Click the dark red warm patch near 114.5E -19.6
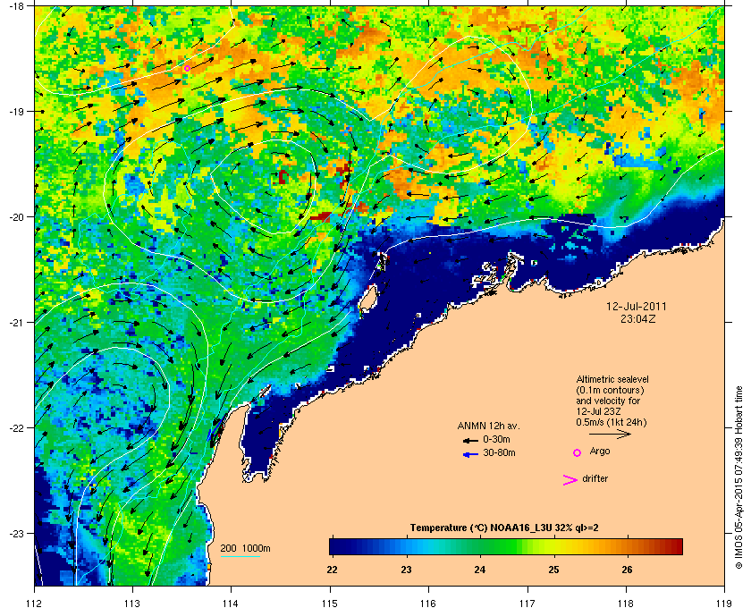751x608 pixels. click(x=283, y=177)
